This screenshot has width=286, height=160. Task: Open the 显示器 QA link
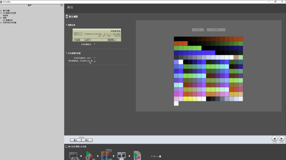154,156
